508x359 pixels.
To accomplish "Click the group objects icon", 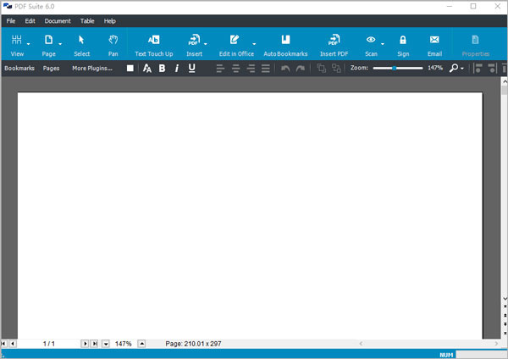I will click(x=322, y=68).
